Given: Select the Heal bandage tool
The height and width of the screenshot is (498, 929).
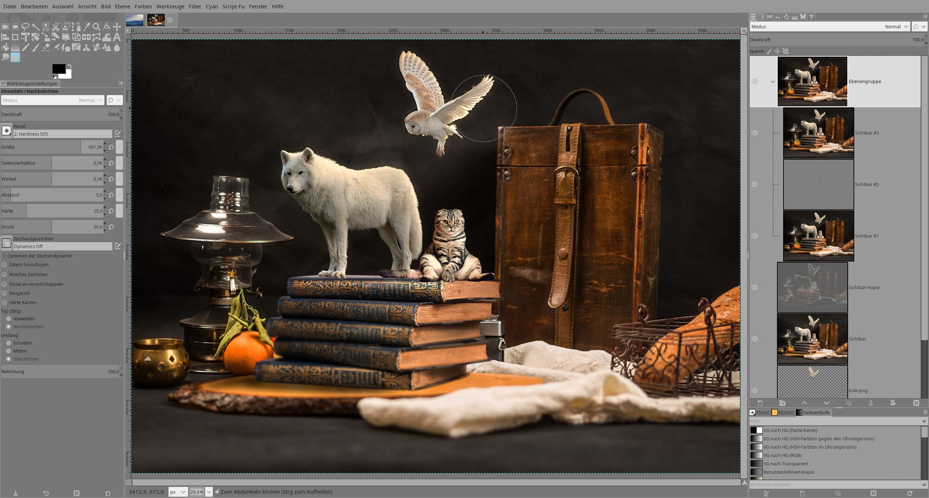Looking at the screenshot, I should 96,47.
